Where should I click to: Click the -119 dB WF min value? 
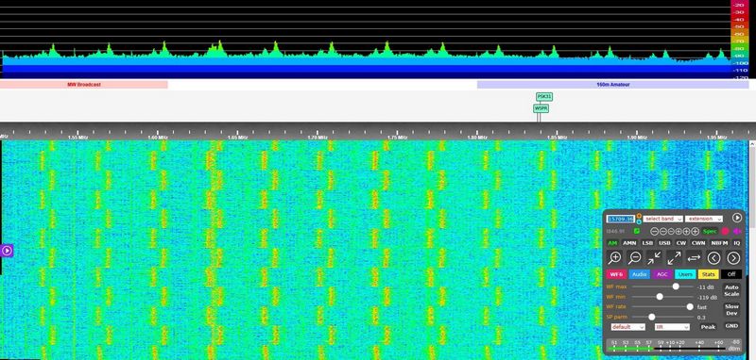click(707, 297)
